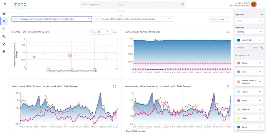Screen dimensions: 266x133
Task: Expand the country segments scatter chart fullscreen
Action: tap(115, 32)
